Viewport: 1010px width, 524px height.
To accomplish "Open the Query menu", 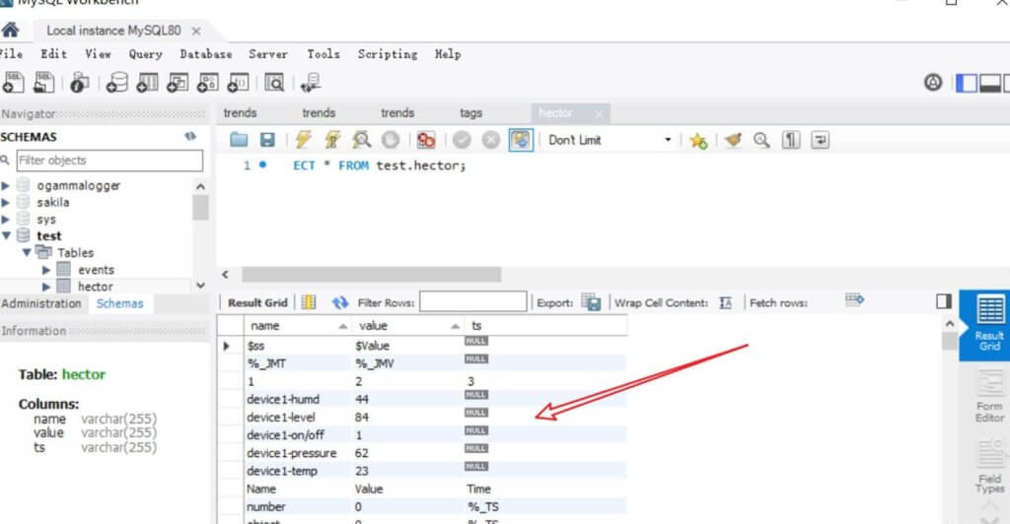I will click(145, 54).
